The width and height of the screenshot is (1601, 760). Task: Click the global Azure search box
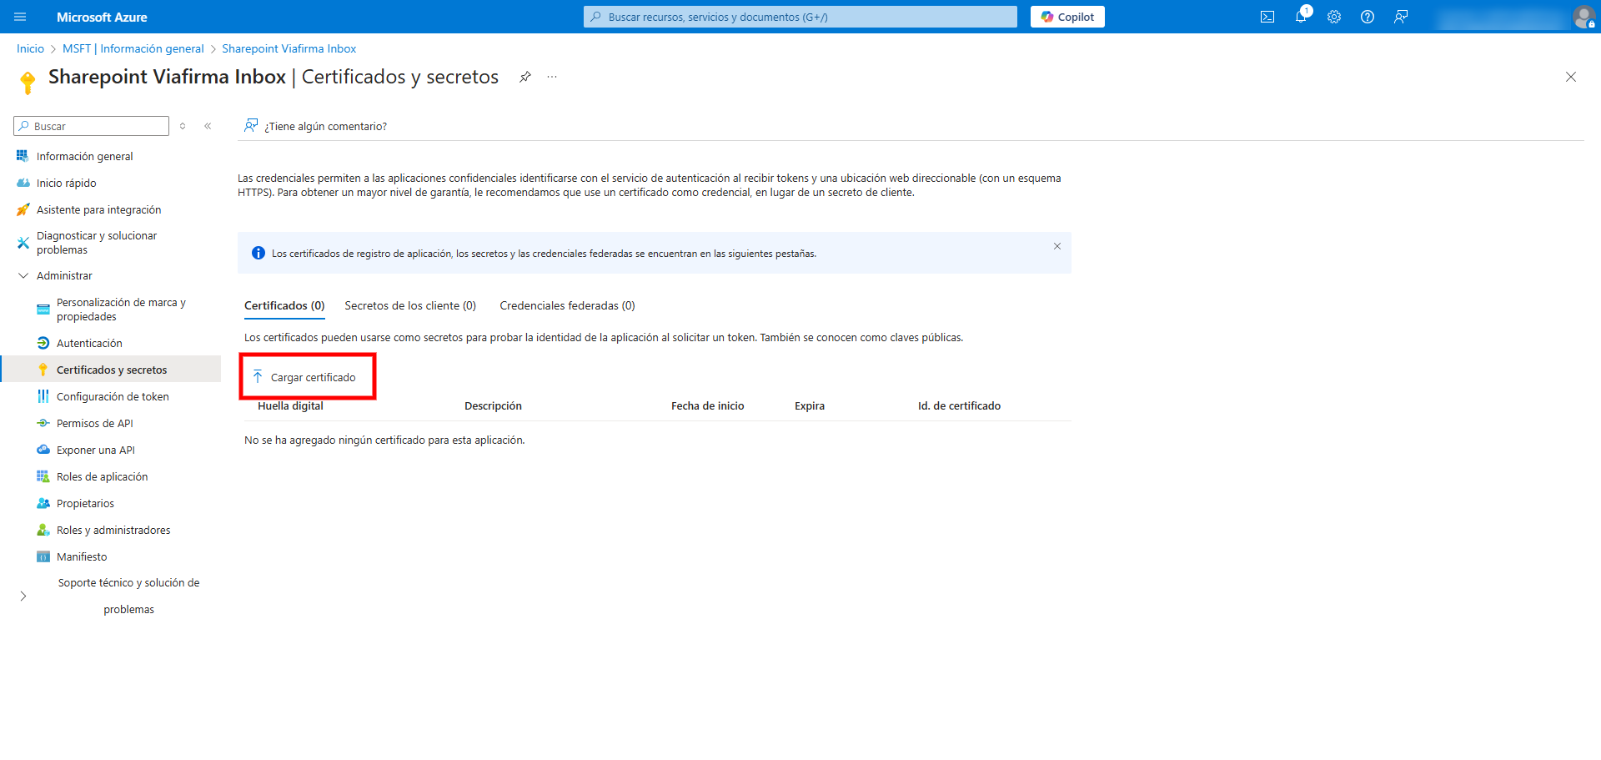(x=800, y=17)
